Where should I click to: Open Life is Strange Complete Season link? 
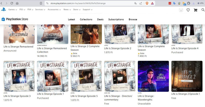151,48
